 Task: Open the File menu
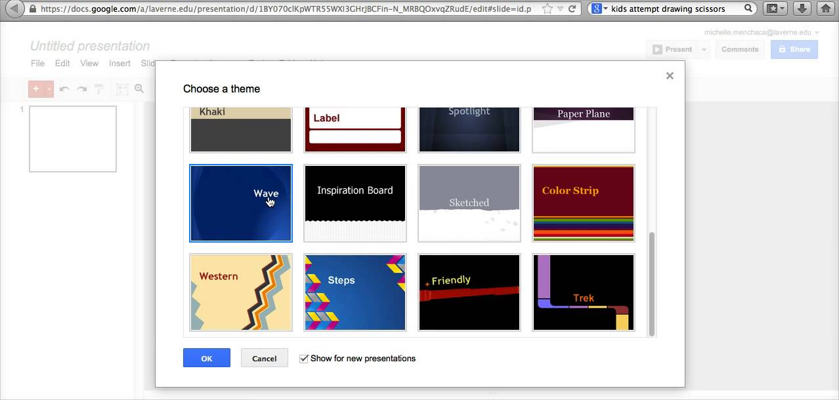(38, 63)
